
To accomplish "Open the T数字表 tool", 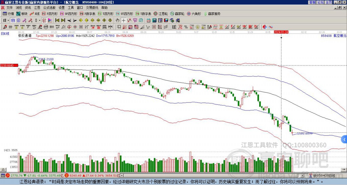I will (x=143, y=14).
